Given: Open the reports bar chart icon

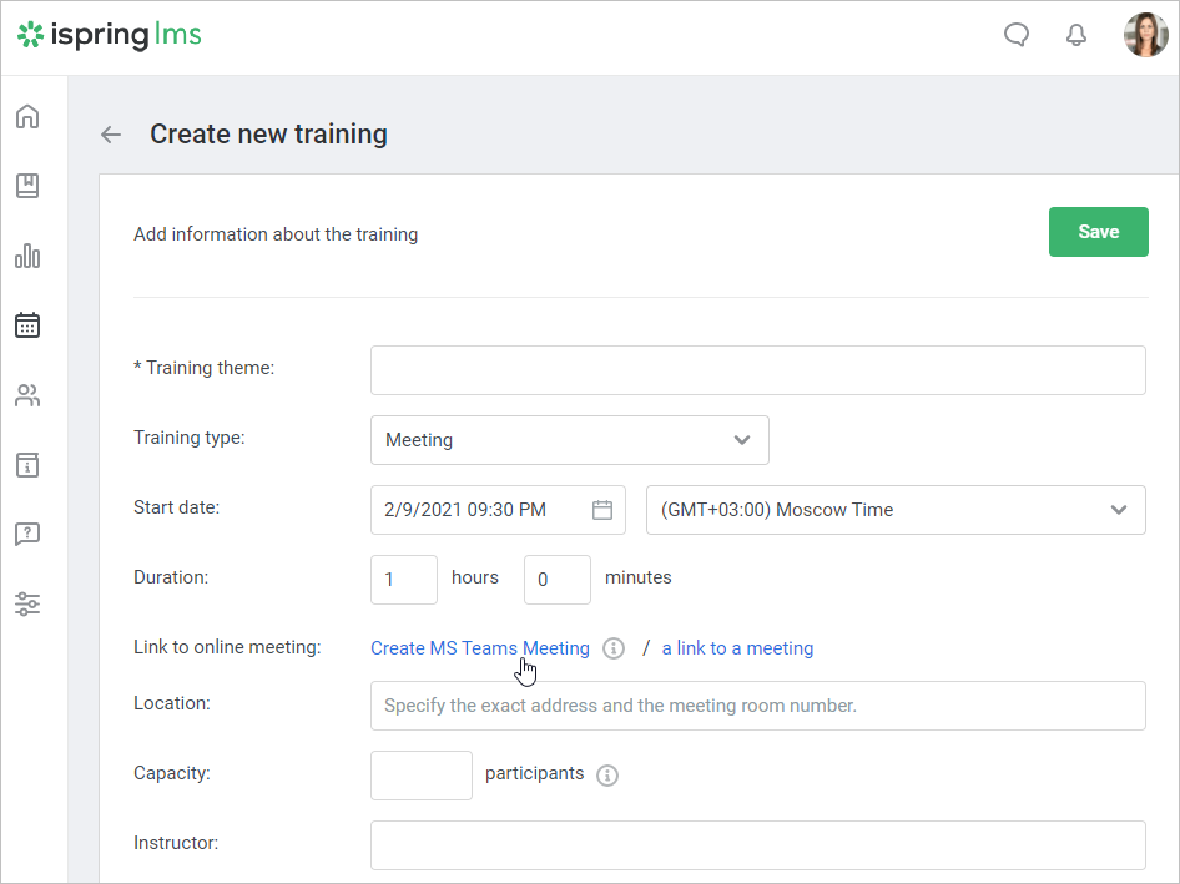Looking at the screenshot, I should pyautogui.click(x=27, y=256).
